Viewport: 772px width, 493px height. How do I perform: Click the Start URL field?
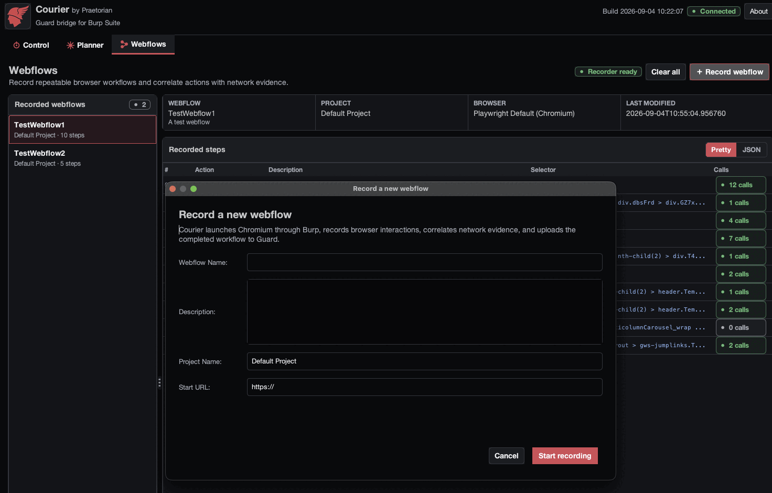pyautogui.click(x=425, y=387)
